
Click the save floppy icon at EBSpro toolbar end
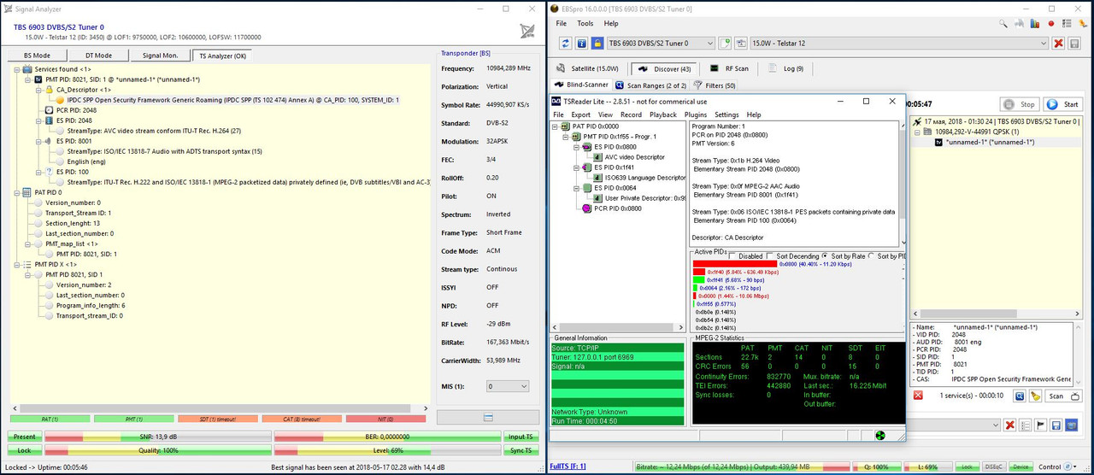pyautogui.click(x=1074, y=44)
